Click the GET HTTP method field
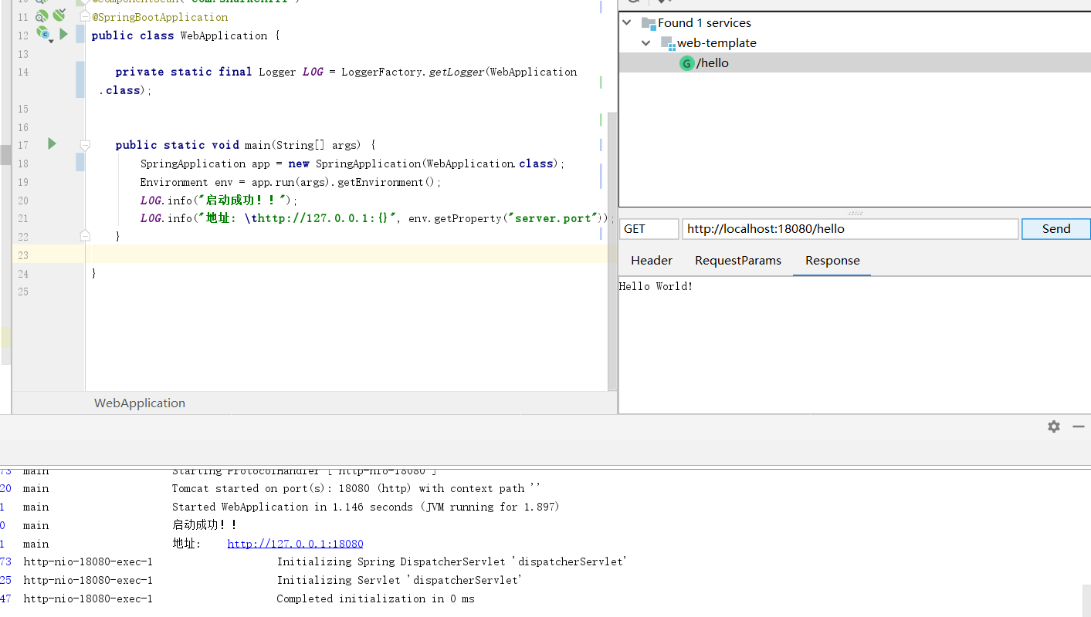 pos(649,229)
